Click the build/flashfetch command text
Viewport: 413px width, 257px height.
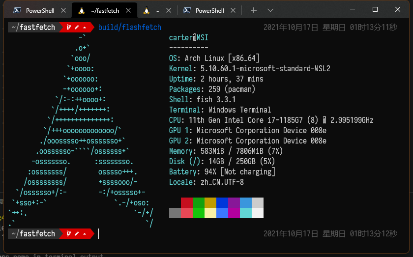click(x=130, y=28)
